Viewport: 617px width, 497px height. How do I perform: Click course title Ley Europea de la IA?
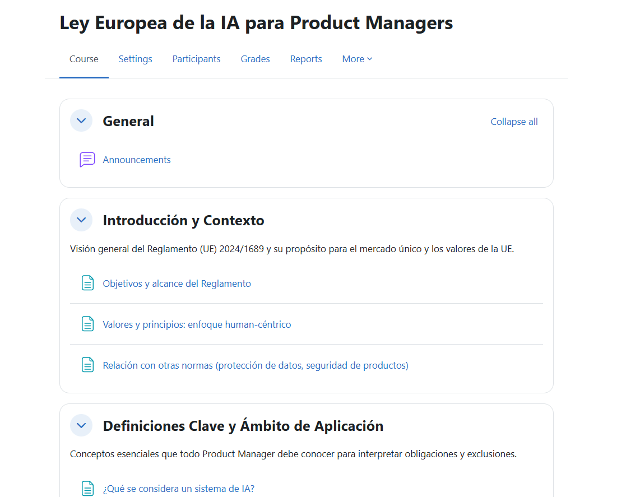click(256, 23)
